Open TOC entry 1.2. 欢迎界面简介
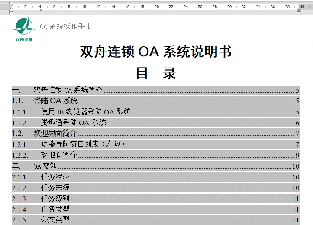Image resolution: width=313 pixels, height=225 pixels. coord(155,134)
